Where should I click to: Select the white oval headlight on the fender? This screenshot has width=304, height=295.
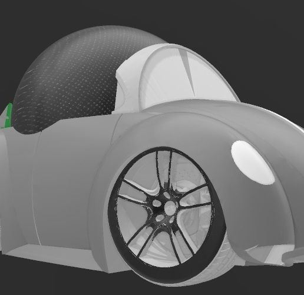coord(253,163)
